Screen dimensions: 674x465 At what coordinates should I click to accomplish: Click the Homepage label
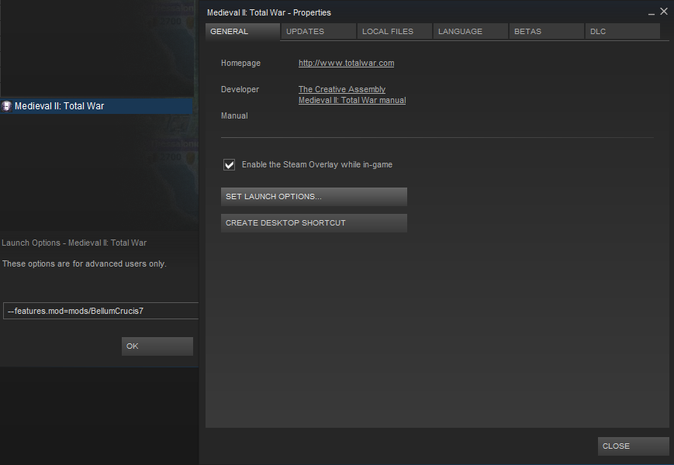click(x=240, y=63)
